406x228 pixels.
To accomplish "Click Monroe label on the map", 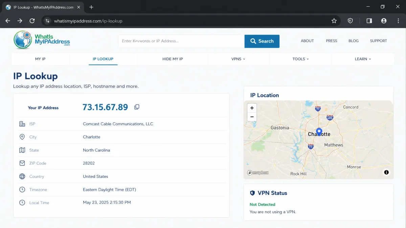I will click(x=354, y=167).
